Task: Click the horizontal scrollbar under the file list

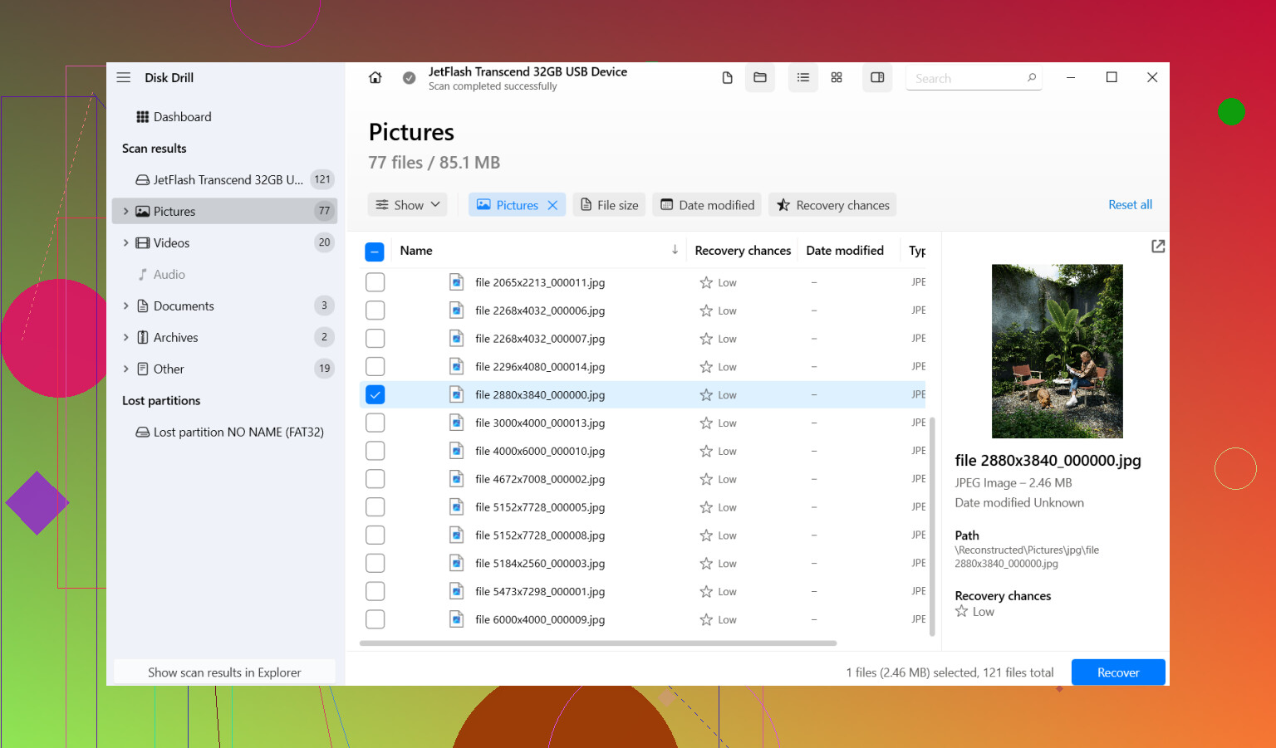Action: 598,643
